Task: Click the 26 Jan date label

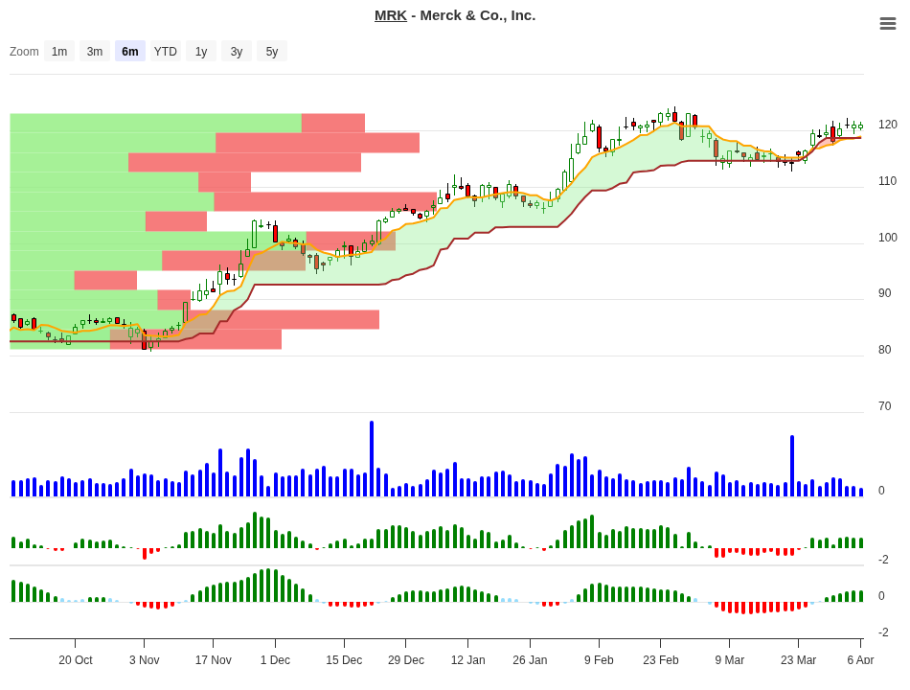Action: click(x=530, y=659)
